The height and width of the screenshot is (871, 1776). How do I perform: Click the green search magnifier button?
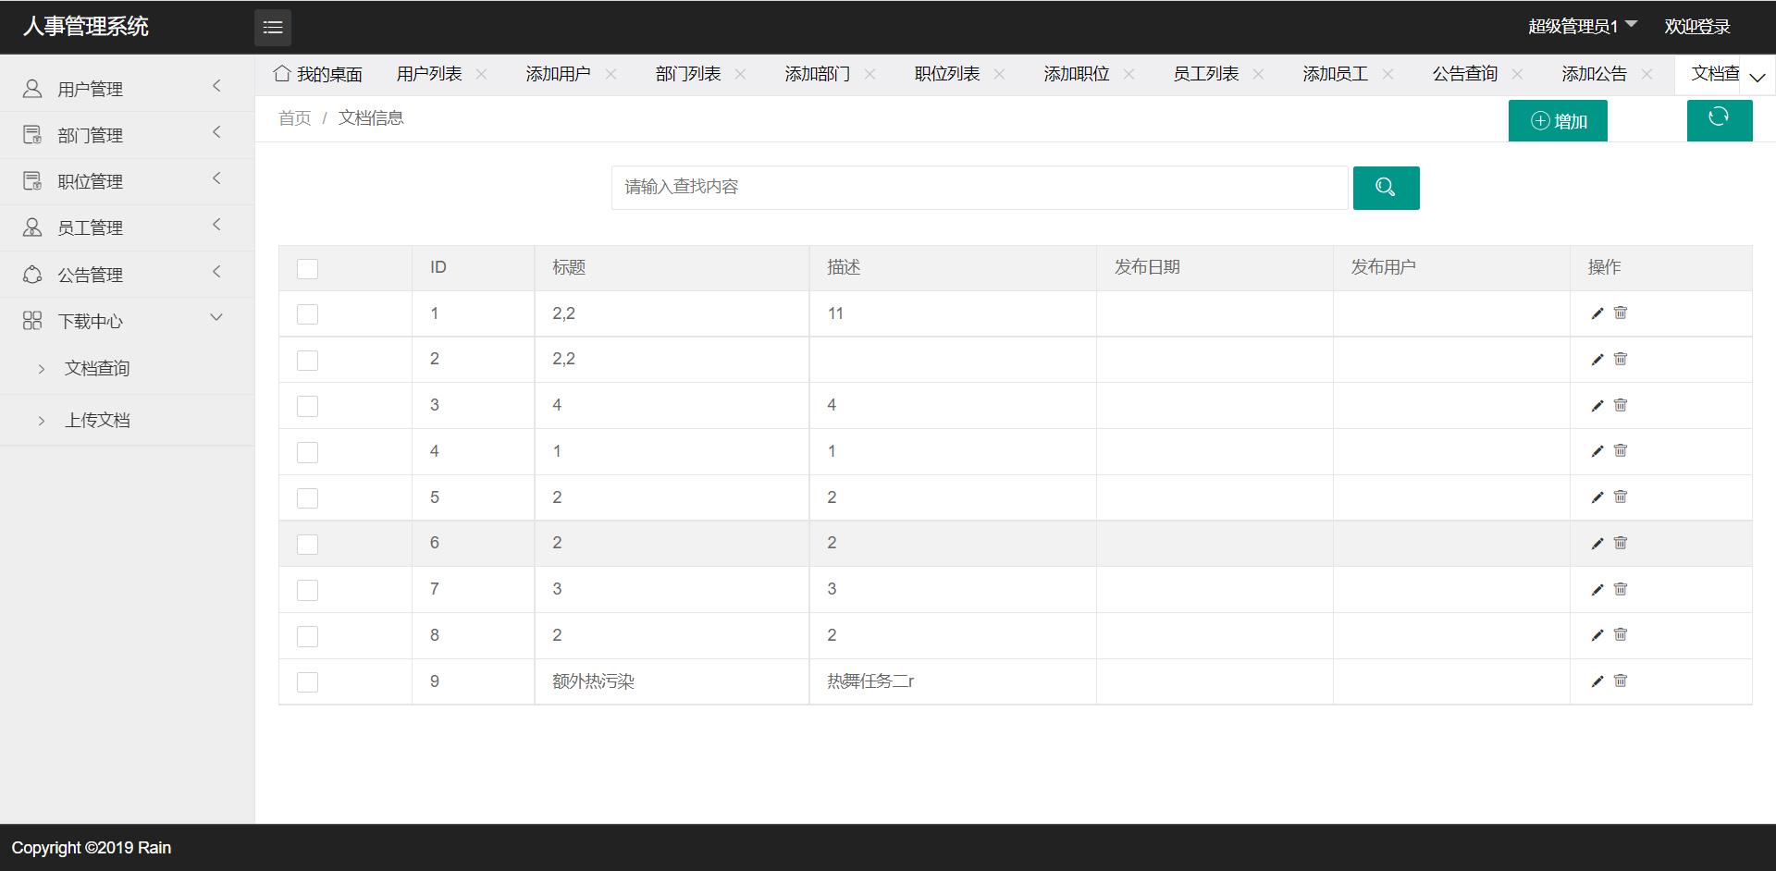pos(1385,188)
